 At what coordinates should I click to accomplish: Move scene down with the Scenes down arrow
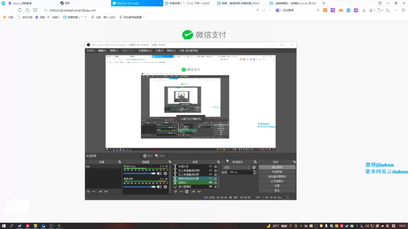tap(106, 192)
